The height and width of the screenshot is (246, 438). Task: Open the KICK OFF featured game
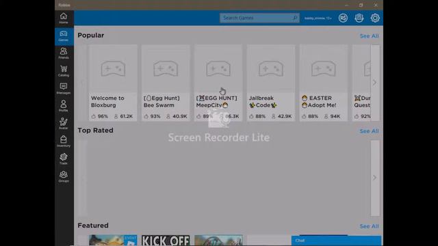[166, 240]
